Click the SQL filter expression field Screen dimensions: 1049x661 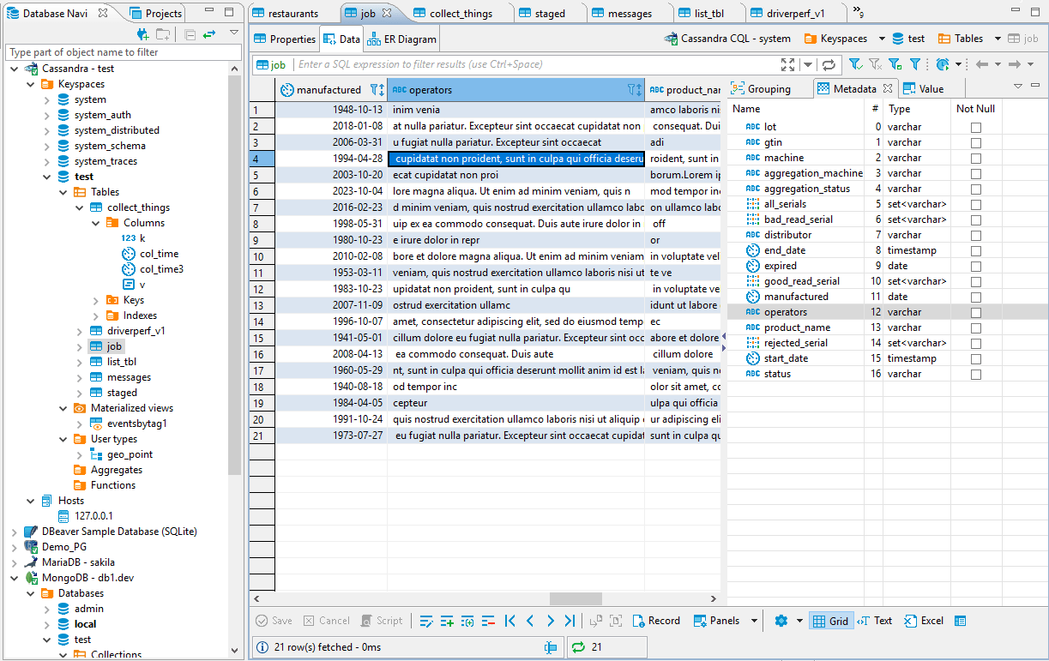pos(515,64)
